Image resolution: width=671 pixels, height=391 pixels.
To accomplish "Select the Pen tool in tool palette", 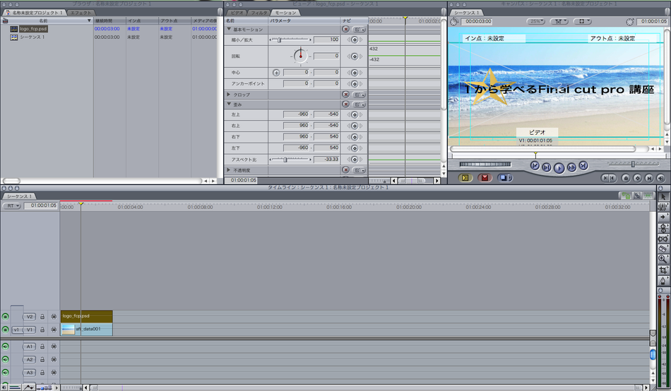I will point(663,281).
